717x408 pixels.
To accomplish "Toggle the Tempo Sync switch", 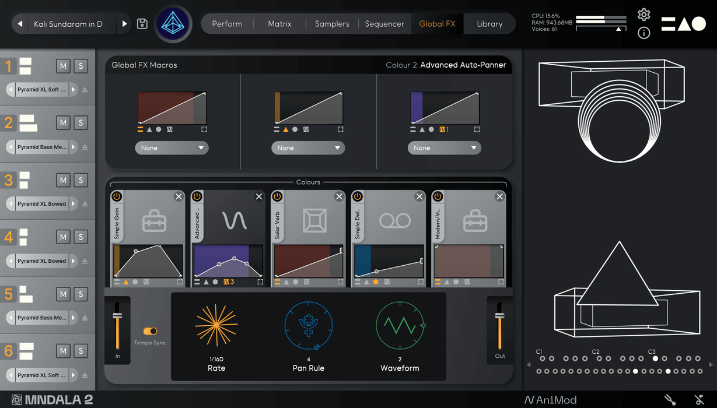I will pyautogui.click(x=150, y=331).
